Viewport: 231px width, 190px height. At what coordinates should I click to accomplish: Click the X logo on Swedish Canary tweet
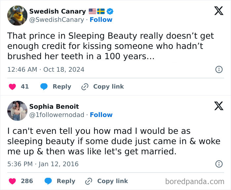tap(218, 11)
